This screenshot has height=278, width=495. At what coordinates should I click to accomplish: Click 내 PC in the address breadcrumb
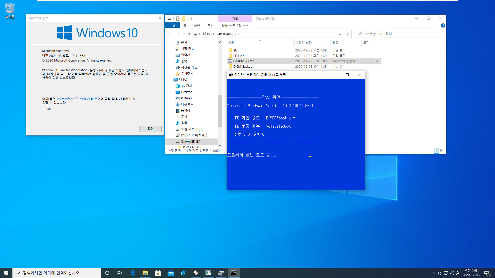pos(207,34)
